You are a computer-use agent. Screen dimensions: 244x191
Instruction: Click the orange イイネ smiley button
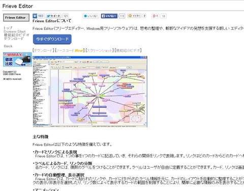135,16
